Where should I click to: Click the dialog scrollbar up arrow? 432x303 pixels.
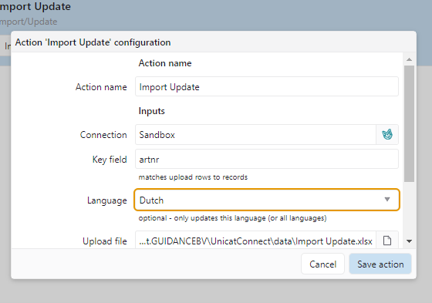click(409, 59)
